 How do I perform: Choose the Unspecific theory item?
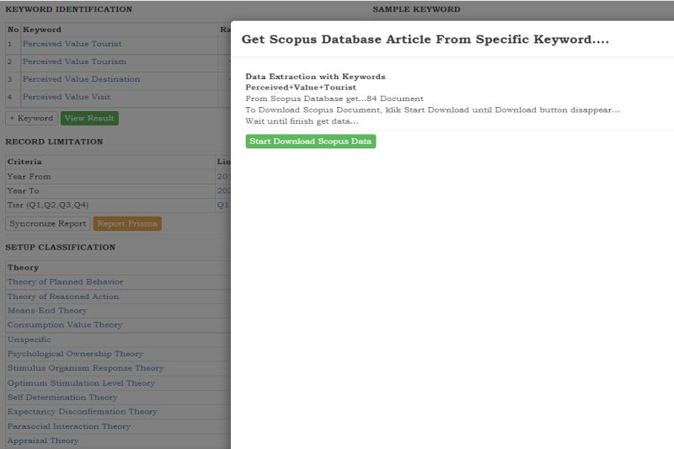[x=29, y=339]
